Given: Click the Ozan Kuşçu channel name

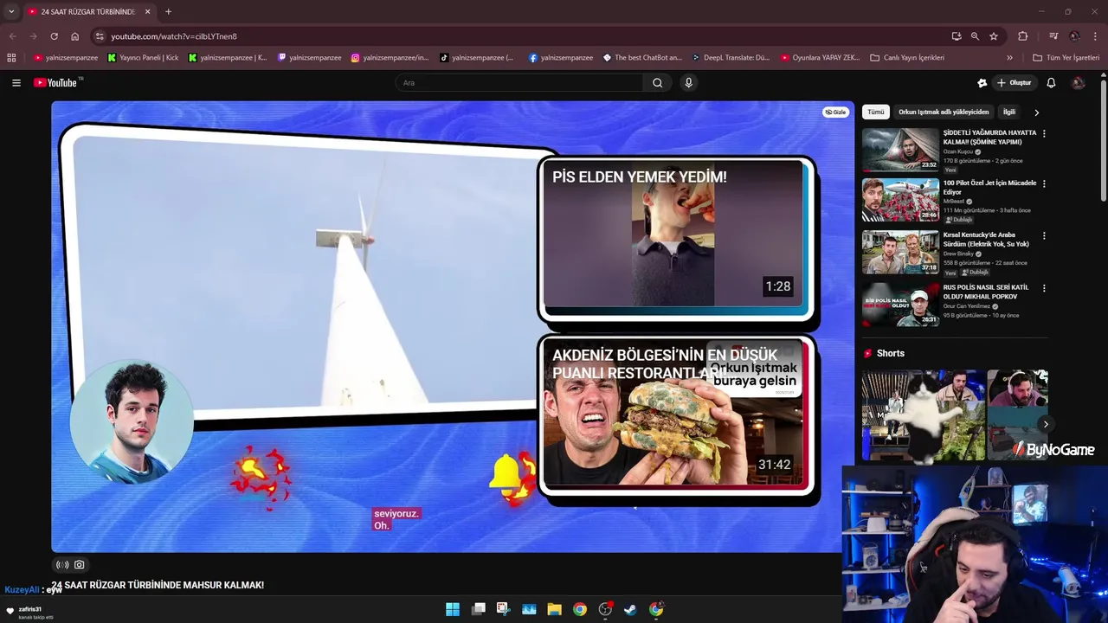Looking at the screenshot, I should (x=958, y=151).
